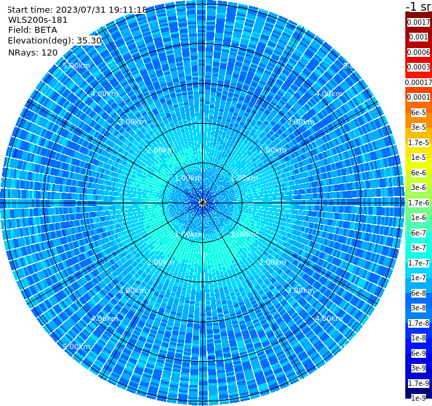This screenshot has height=406, width=432.
Task: Select the 0.001 colorbar tick label
Action: (419, 37)
